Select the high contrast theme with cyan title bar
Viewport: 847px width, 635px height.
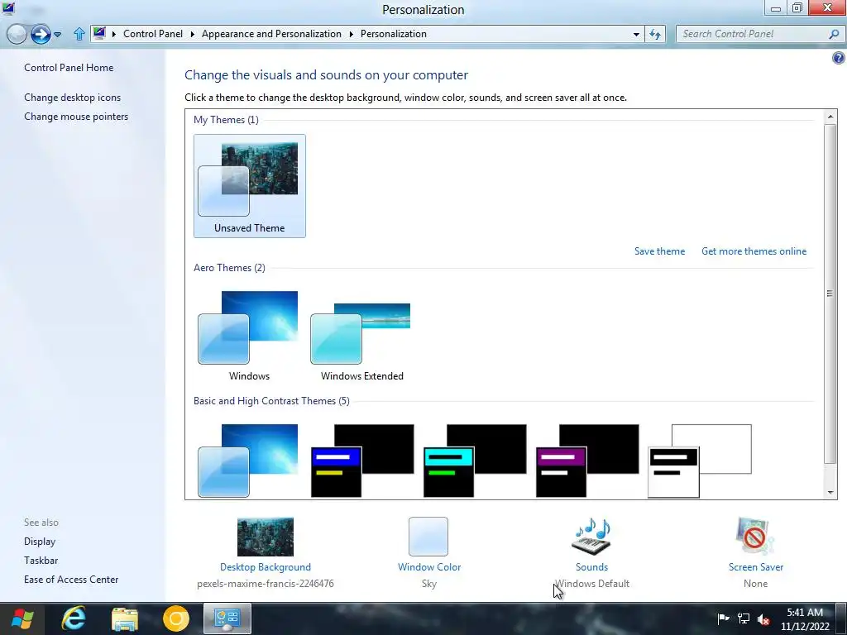(x=475, y=460)
